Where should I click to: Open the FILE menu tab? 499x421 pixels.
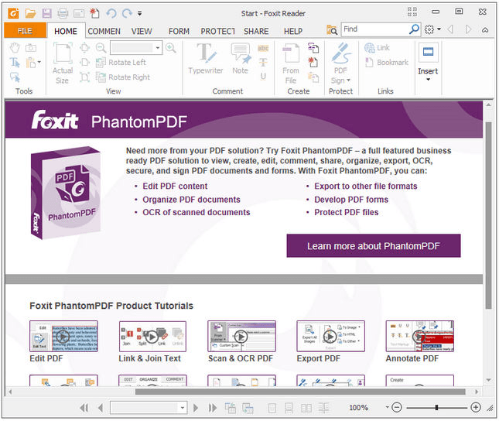pos(25,31)
